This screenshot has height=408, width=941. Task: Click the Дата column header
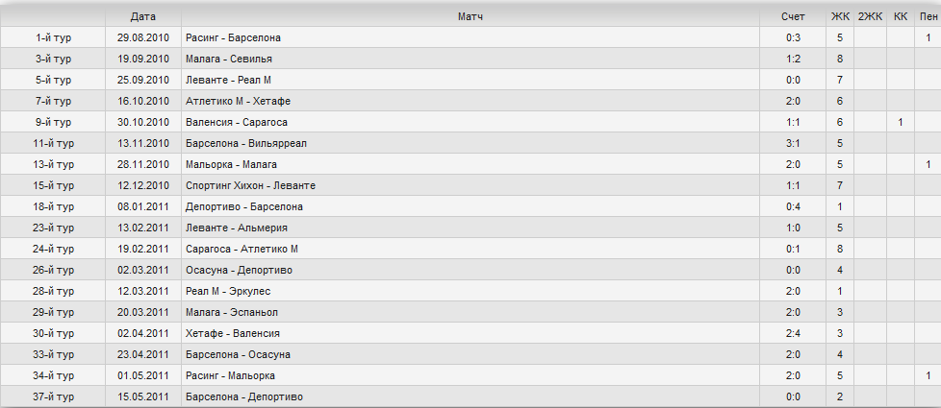click(x=142, y=16)
